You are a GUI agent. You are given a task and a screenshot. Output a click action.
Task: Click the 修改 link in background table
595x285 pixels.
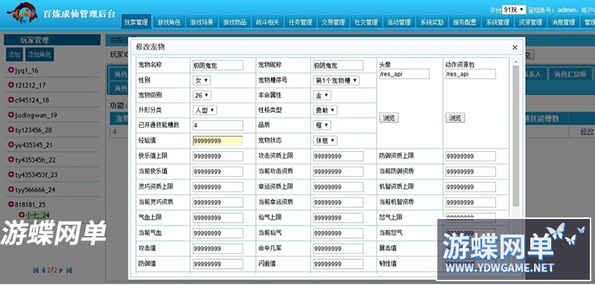587,131
